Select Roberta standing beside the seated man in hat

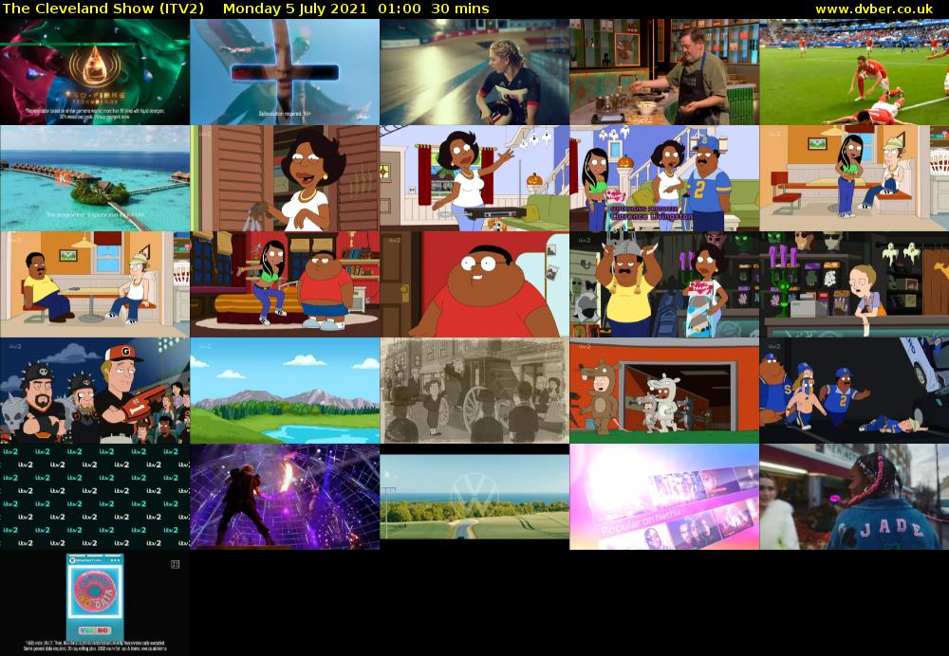click(x=854, y=178)
